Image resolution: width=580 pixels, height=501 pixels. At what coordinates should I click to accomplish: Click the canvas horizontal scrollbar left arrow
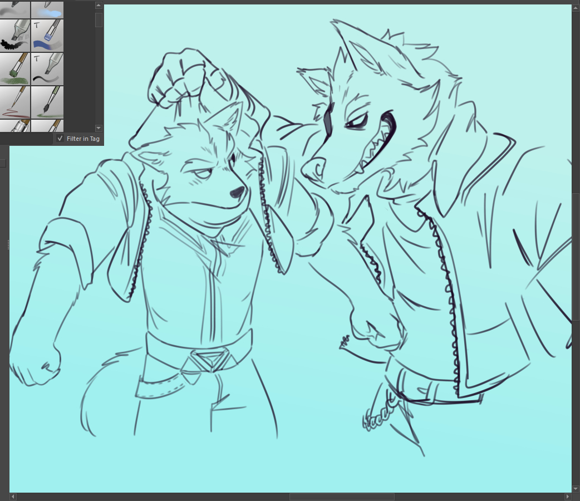point(13,497)
